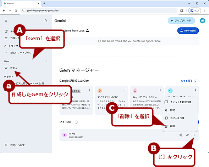
Task: Click the site info icon in address bar
Action: (23, 11)
